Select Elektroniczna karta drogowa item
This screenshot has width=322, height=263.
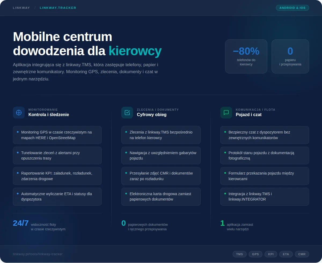(x=161, y=197)
